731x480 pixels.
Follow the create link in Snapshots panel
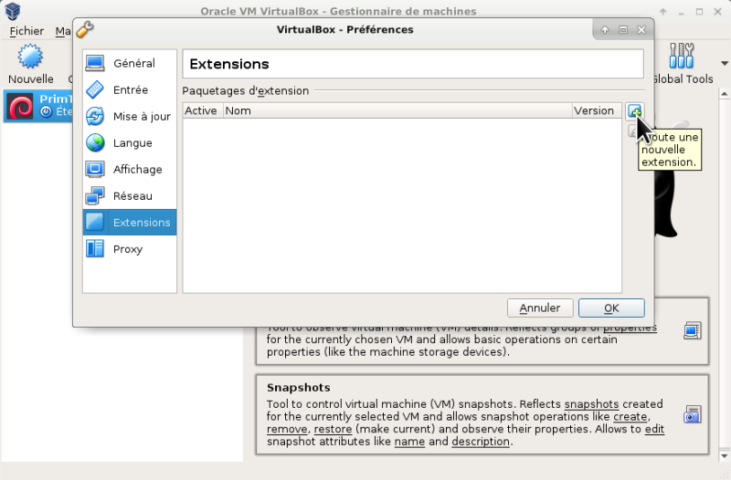[x=630, y=417]
